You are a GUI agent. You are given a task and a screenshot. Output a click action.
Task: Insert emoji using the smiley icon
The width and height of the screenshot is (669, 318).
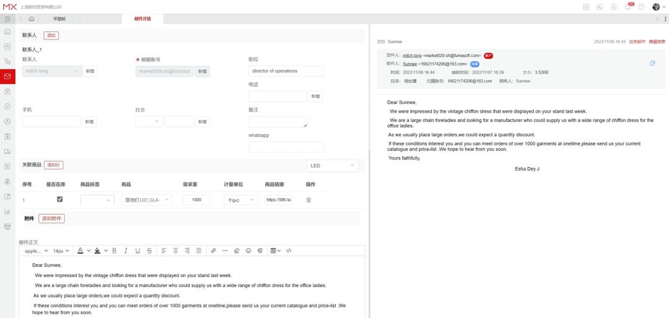tap(248, 251)
